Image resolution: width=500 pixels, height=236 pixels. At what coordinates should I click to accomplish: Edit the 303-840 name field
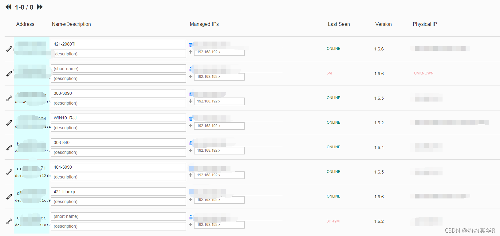pyautogui.click(x=118, y=142)
